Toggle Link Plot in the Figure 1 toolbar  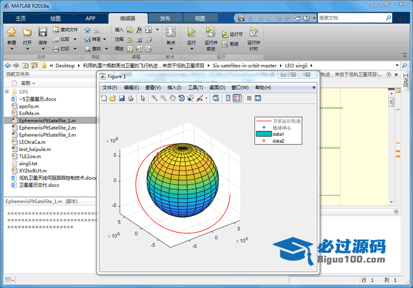(216, 98)
